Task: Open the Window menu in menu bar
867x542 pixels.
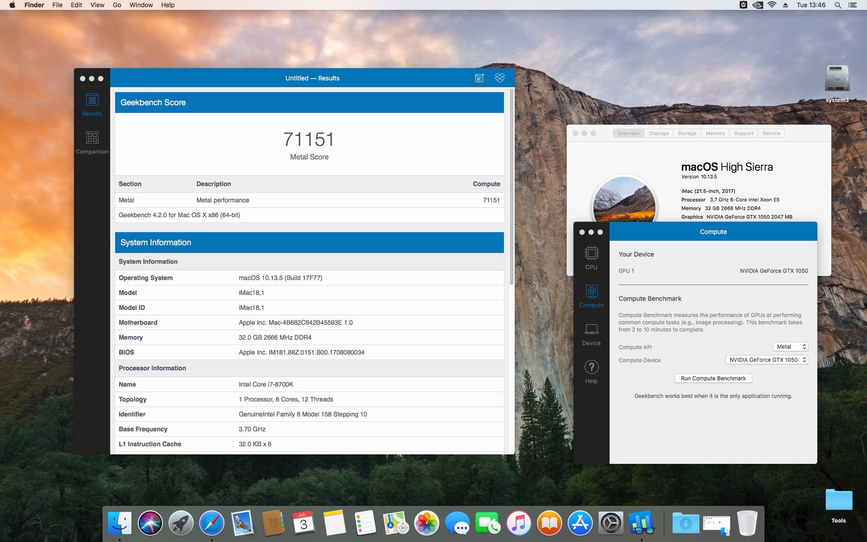Action: click(141, 5)
